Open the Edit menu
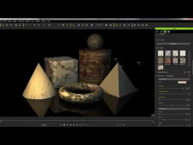 5,21
